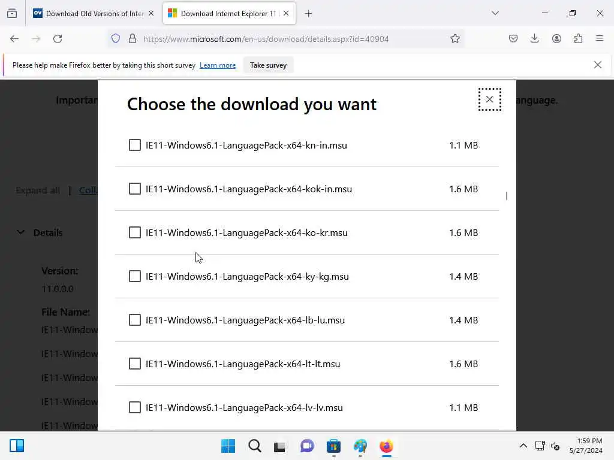This screenshot has width=614, height=460.
Task: Open Firefox application hamburger menu
Action: pyautogui.click(x=600, y=39)
